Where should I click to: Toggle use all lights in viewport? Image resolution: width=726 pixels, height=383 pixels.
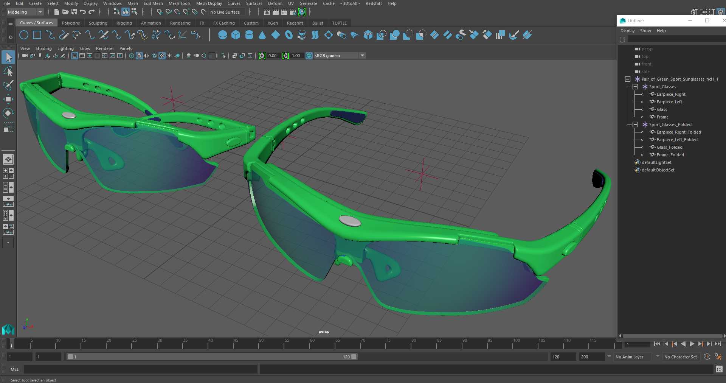[x=169, y=56]
